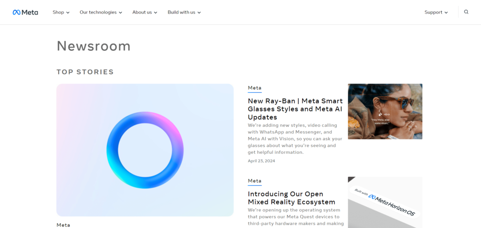Viewport: 481px width, 228px height.
Task: Open the Ray-Ban smart glasses photo
Action: click(x=385, y=111)
